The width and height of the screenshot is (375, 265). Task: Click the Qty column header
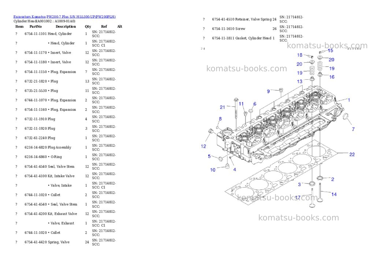(88, 26)
